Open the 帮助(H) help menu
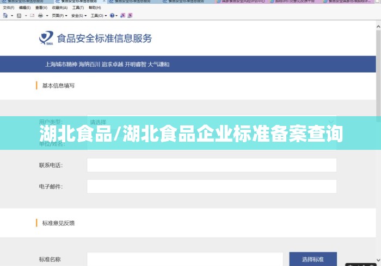This screenshot has height=266, width=381. [x=95, y=8]
